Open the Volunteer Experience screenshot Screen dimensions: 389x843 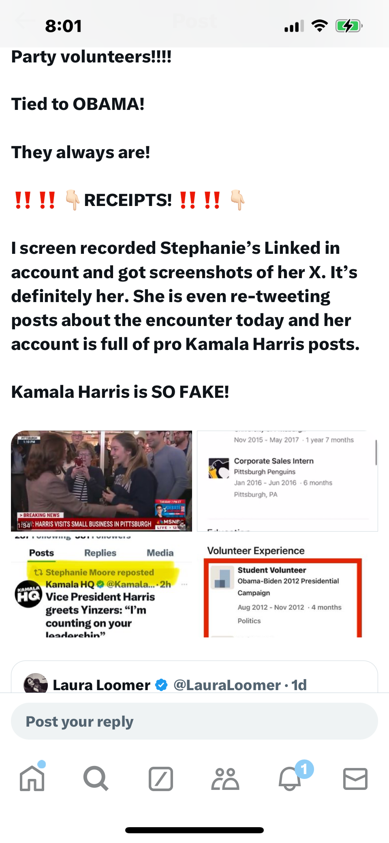(x=287, y=586)
